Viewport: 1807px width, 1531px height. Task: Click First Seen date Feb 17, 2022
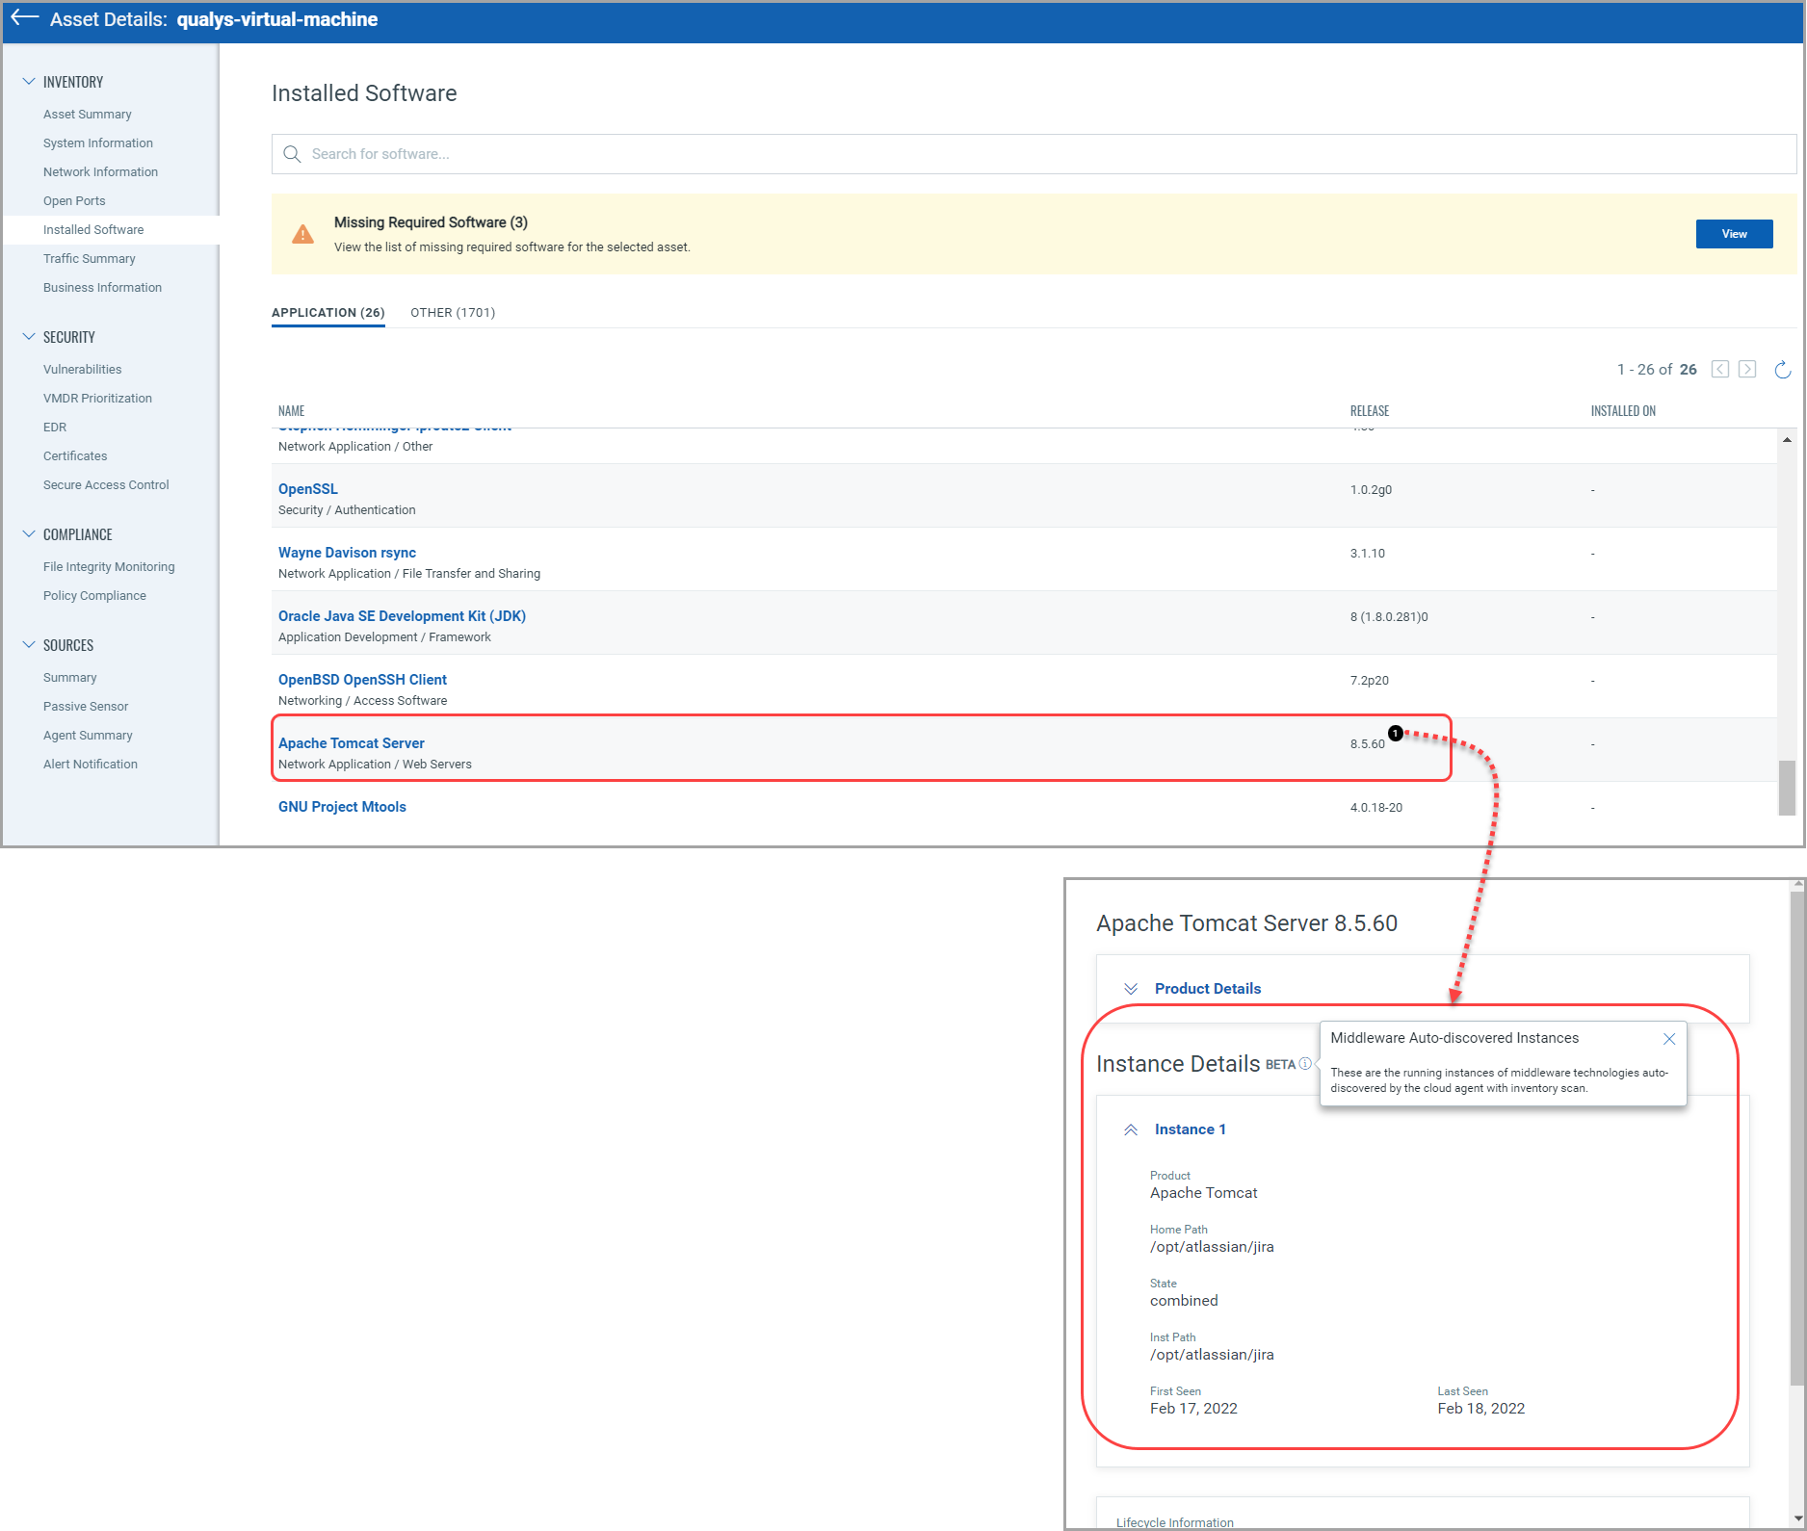click(x=1193, y=1409)
